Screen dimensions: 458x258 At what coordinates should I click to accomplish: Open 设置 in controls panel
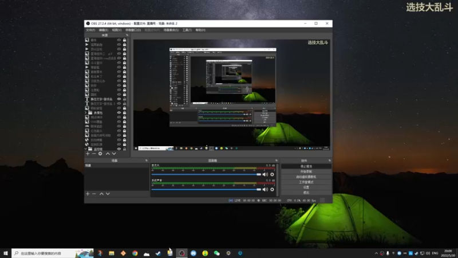point(306,187)
